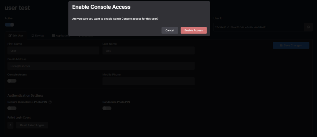The height and width of the screenshot is (137, 317).
Task: Switch to the Devices tab
Action: (x=38, y=36)
